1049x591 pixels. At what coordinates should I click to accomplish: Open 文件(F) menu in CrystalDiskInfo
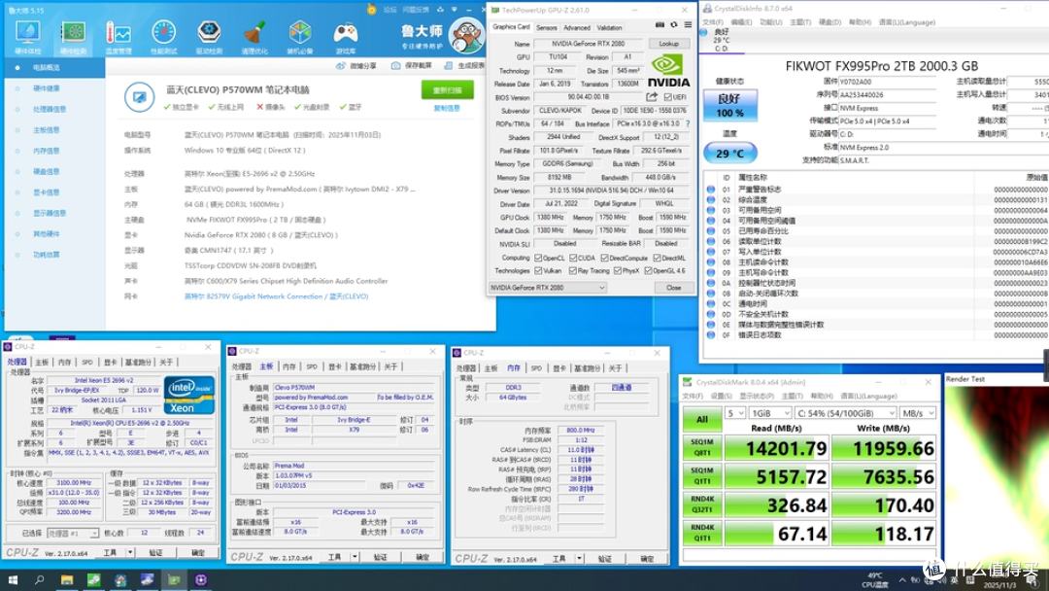tap(713, 22)
